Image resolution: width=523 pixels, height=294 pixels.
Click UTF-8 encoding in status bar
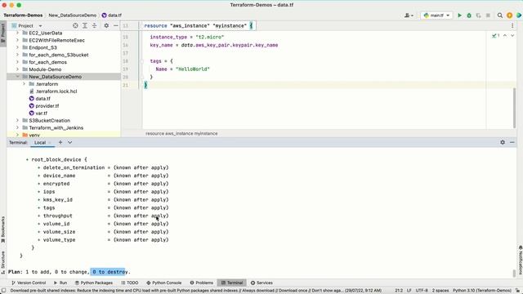coord(422,291)
